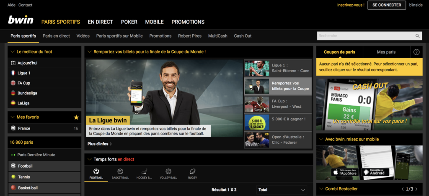Click the bwin logo
Viewport: 429px width, 196px height.
(21, 20)
